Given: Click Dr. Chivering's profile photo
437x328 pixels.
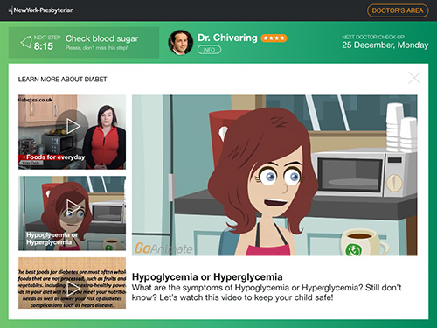Looking at the screenshot, I should [x=181, y=43].
